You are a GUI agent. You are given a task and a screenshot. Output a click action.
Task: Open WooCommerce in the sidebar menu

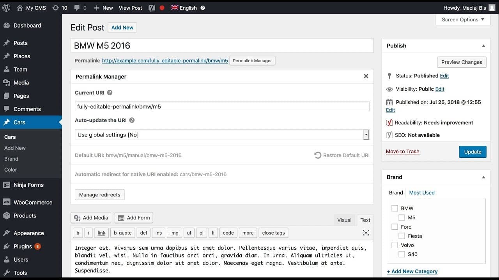(33, 203)
